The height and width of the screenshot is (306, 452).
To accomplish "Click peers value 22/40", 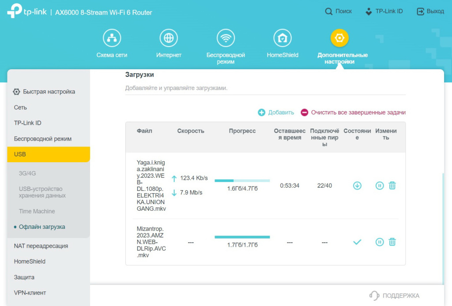I will tap(324, 186).
